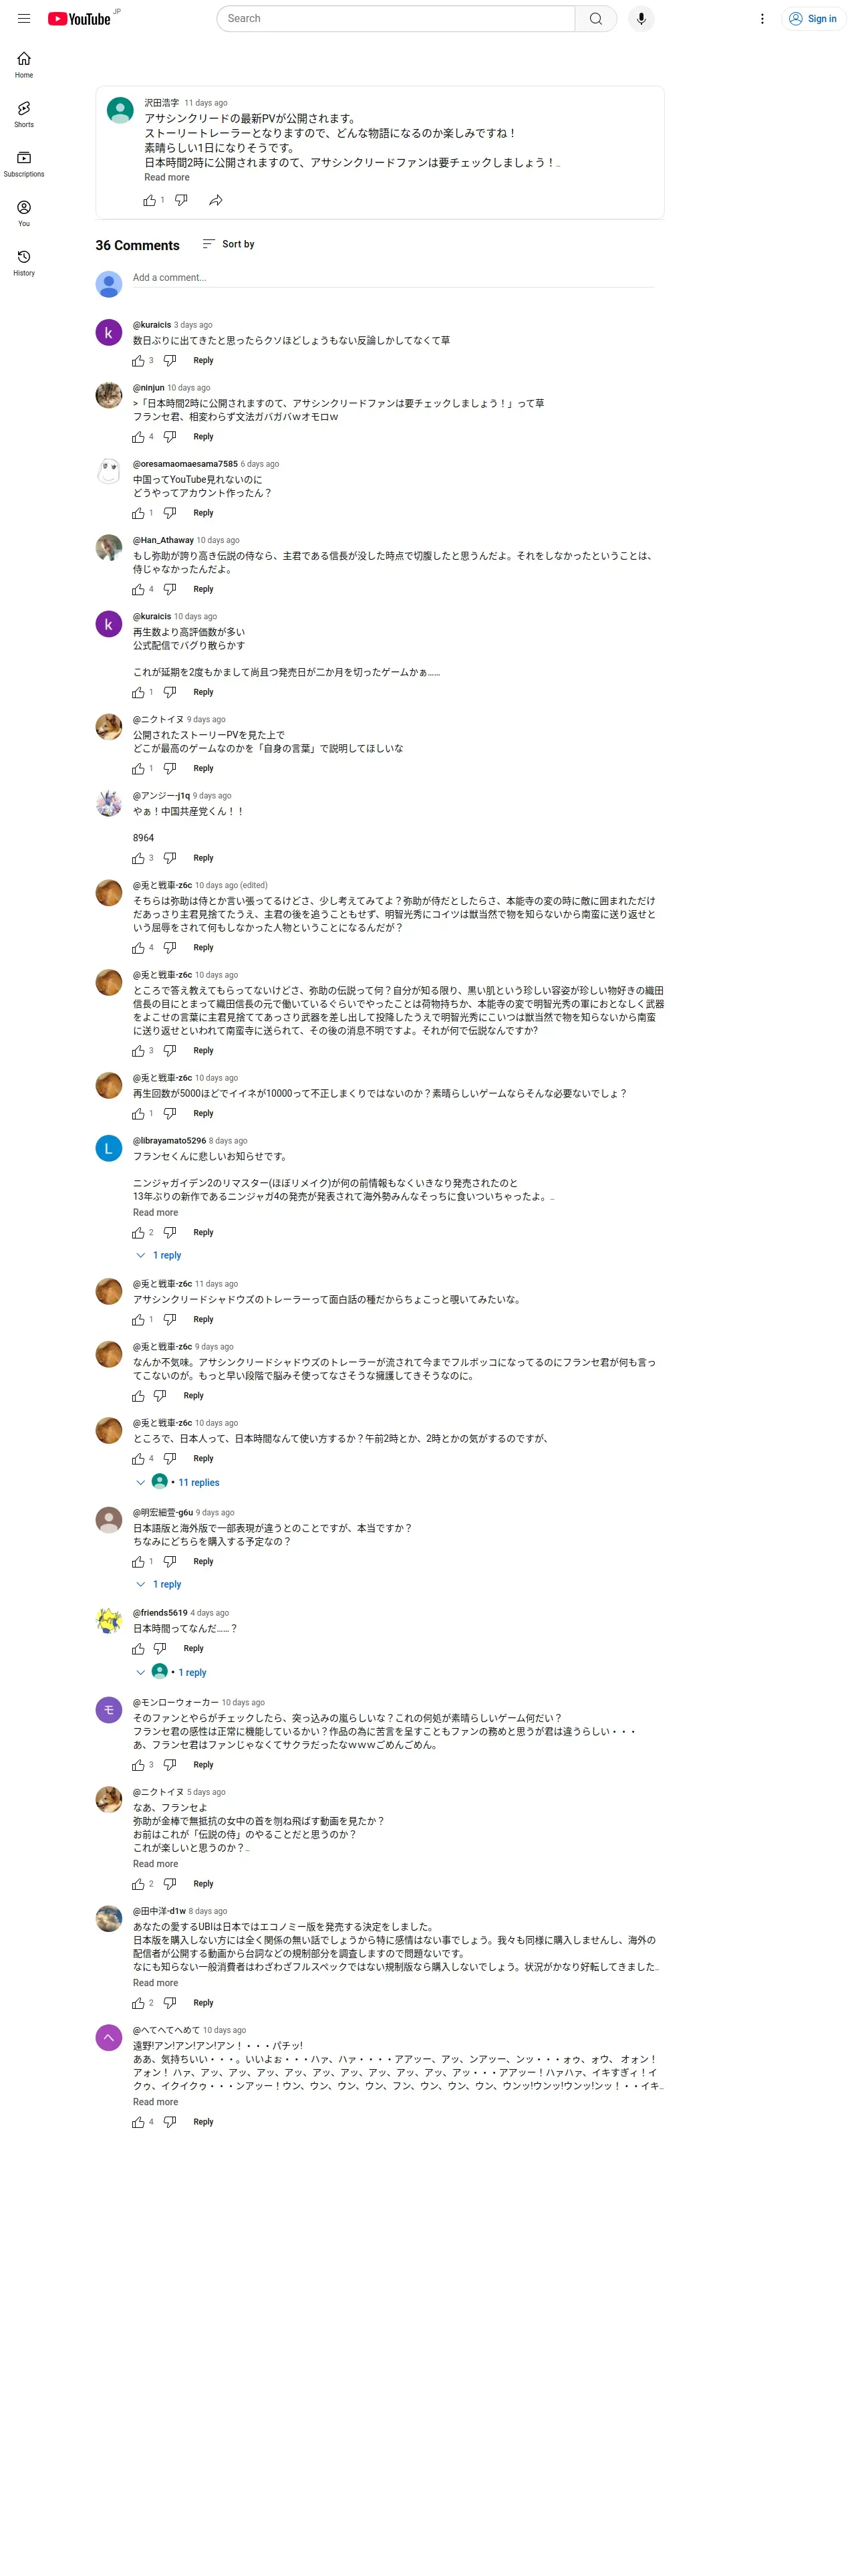This screenshot has width=858, height=2576.
Task: Like the post by 沢田浩字
Action: pos(150,200)
